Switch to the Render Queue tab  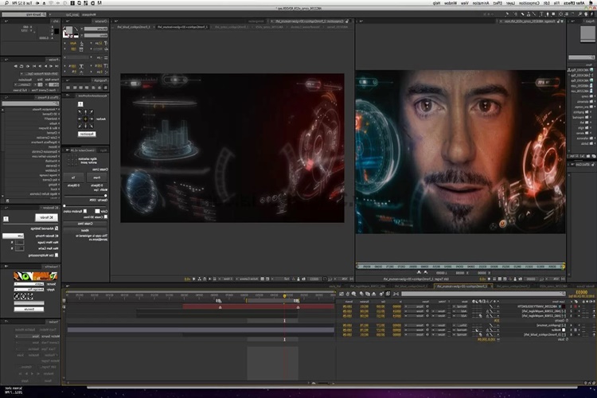[x=587, y=286]
